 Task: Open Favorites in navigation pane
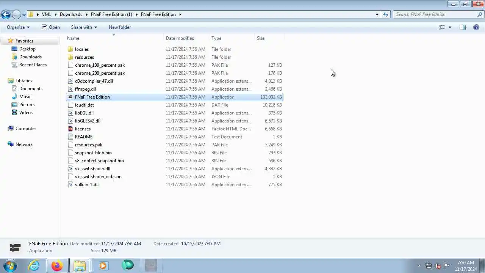tap(24, 41)
